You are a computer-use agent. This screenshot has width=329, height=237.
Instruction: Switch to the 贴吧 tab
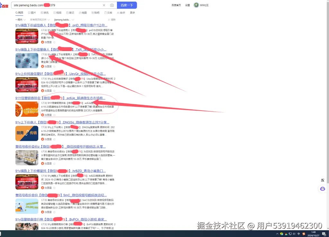pyautogui.click(x=95, y=13)
